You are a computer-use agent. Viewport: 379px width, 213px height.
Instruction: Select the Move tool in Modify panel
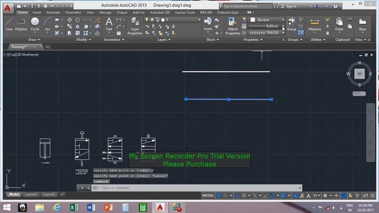point(70,20)
